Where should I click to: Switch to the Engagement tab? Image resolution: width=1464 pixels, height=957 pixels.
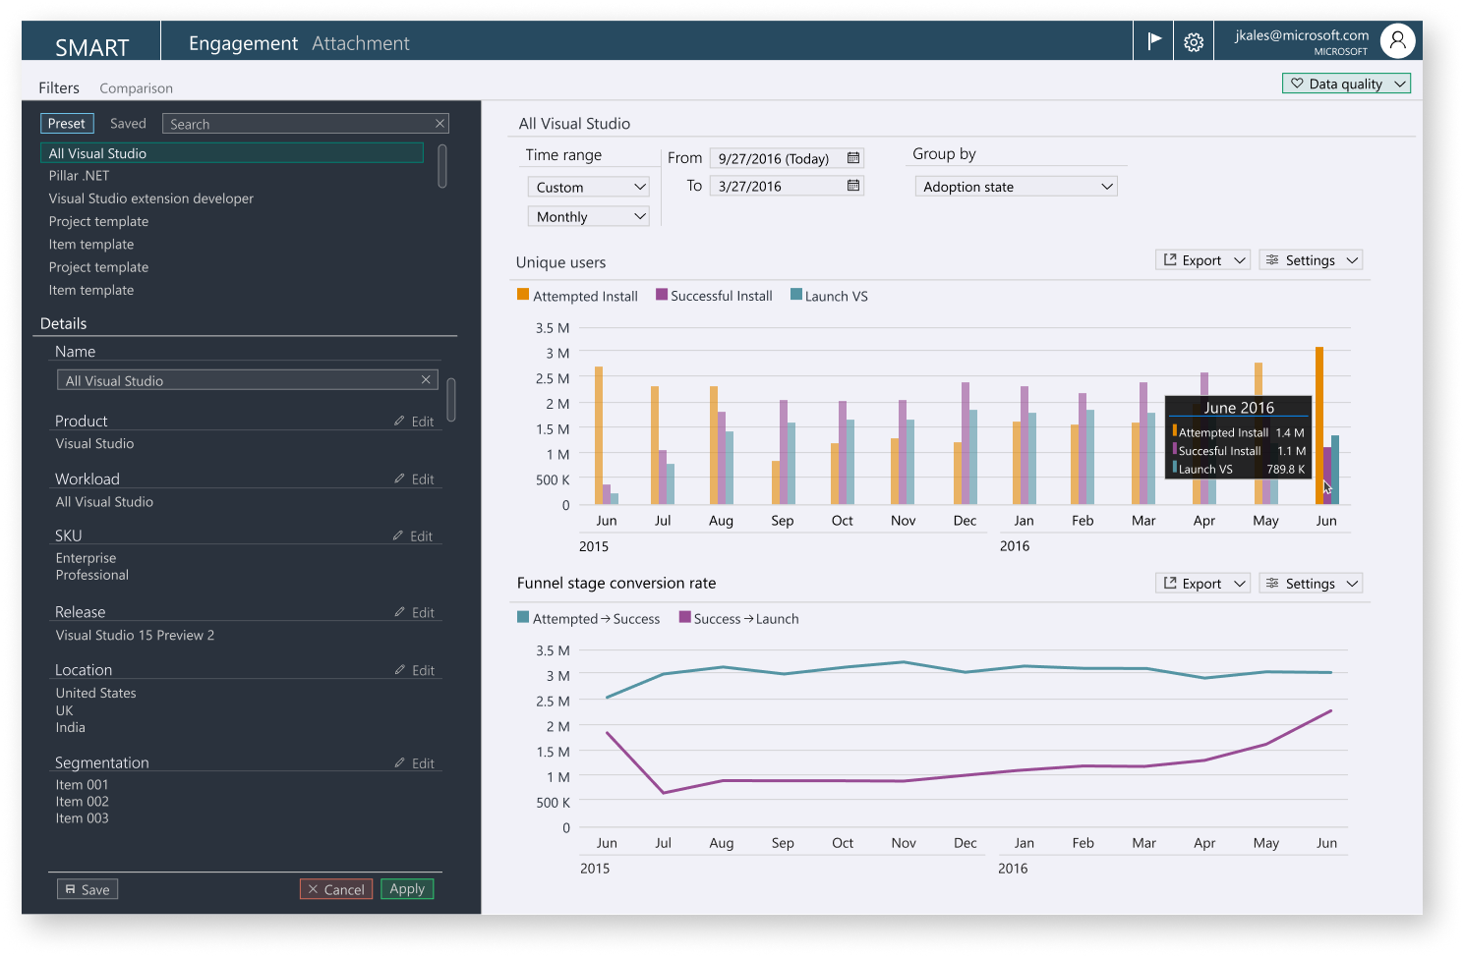[243, 43]
